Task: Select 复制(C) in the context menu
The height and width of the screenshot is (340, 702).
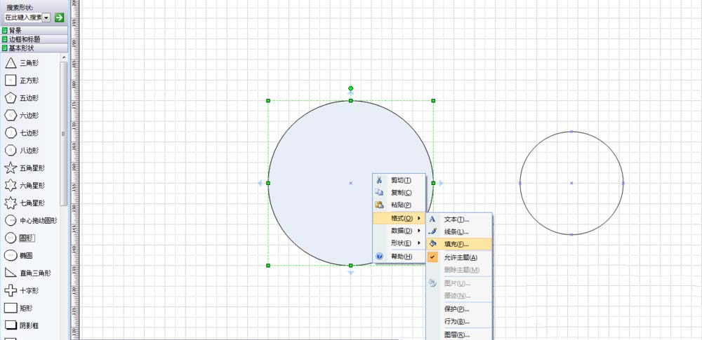Action: coord(401,193)
